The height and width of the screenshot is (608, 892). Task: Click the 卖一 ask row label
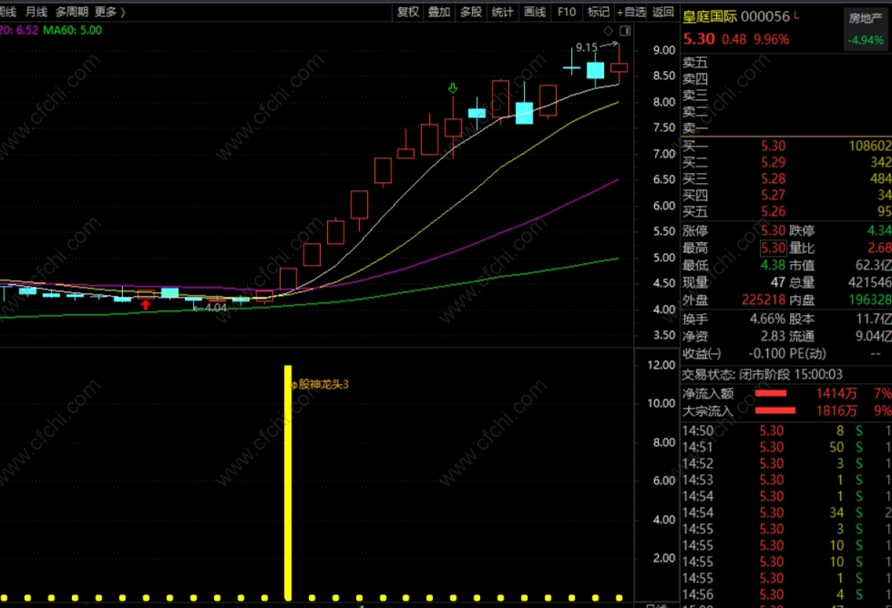click(x=695, y=127)
